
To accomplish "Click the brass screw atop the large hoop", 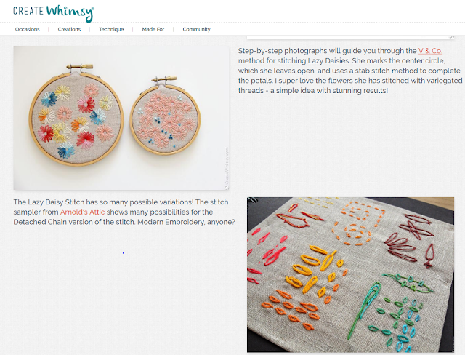I will tap(79, 66).
